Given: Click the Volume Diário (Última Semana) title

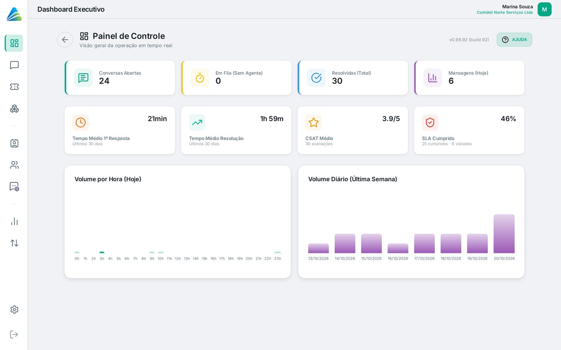Looking at the screenshot, I should click(x=353, y=179).
